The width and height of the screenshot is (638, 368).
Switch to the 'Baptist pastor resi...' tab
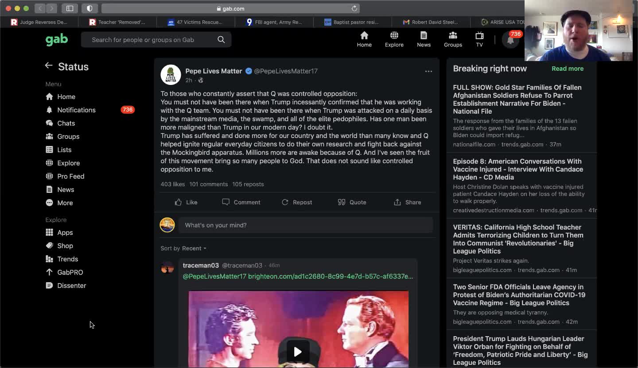(352, 22)
